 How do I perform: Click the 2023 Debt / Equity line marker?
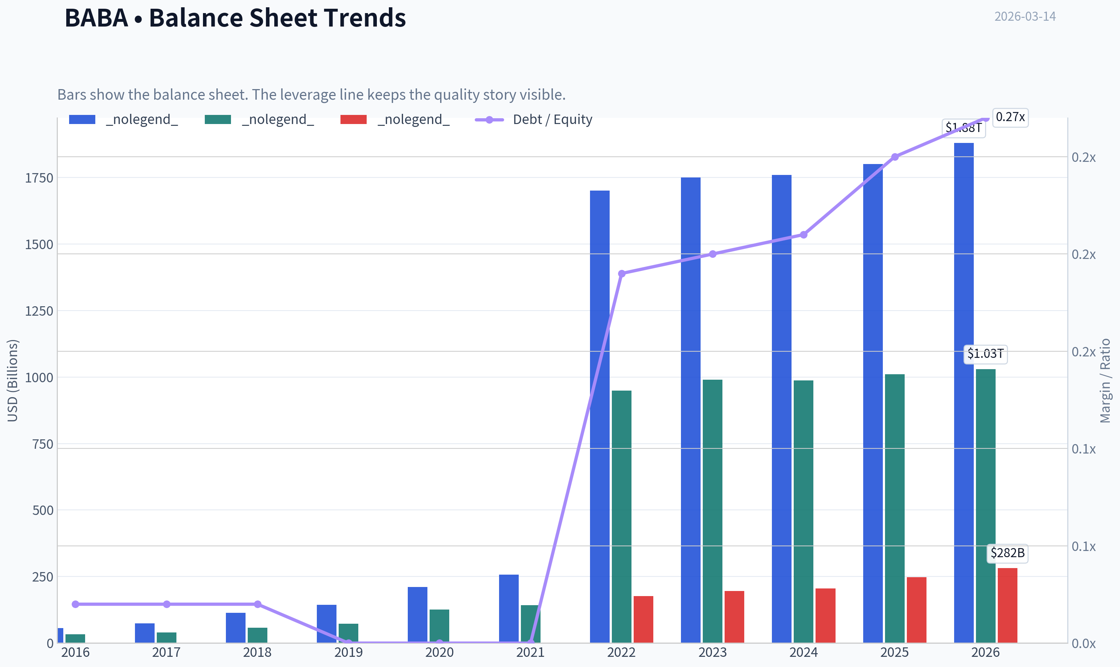click(713, 254)
